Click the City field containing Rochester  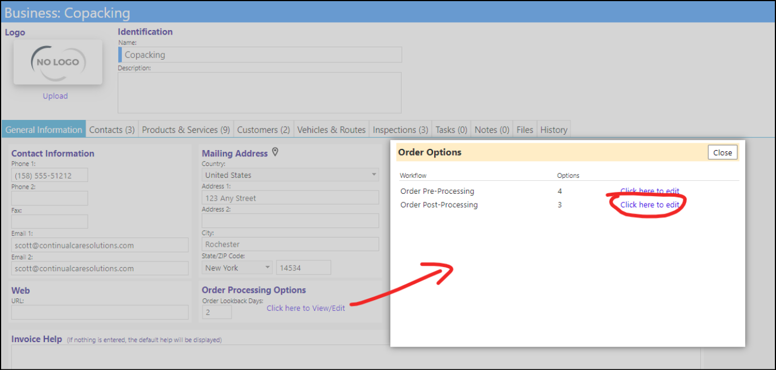coord(290,244)
